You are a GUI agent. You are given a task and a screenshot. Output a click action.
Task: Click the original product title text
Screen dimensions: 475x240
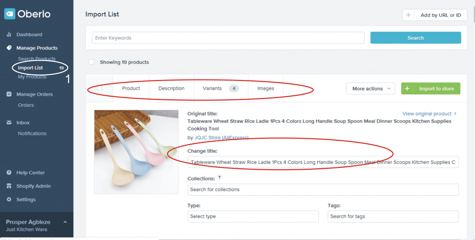coord(319,125)
